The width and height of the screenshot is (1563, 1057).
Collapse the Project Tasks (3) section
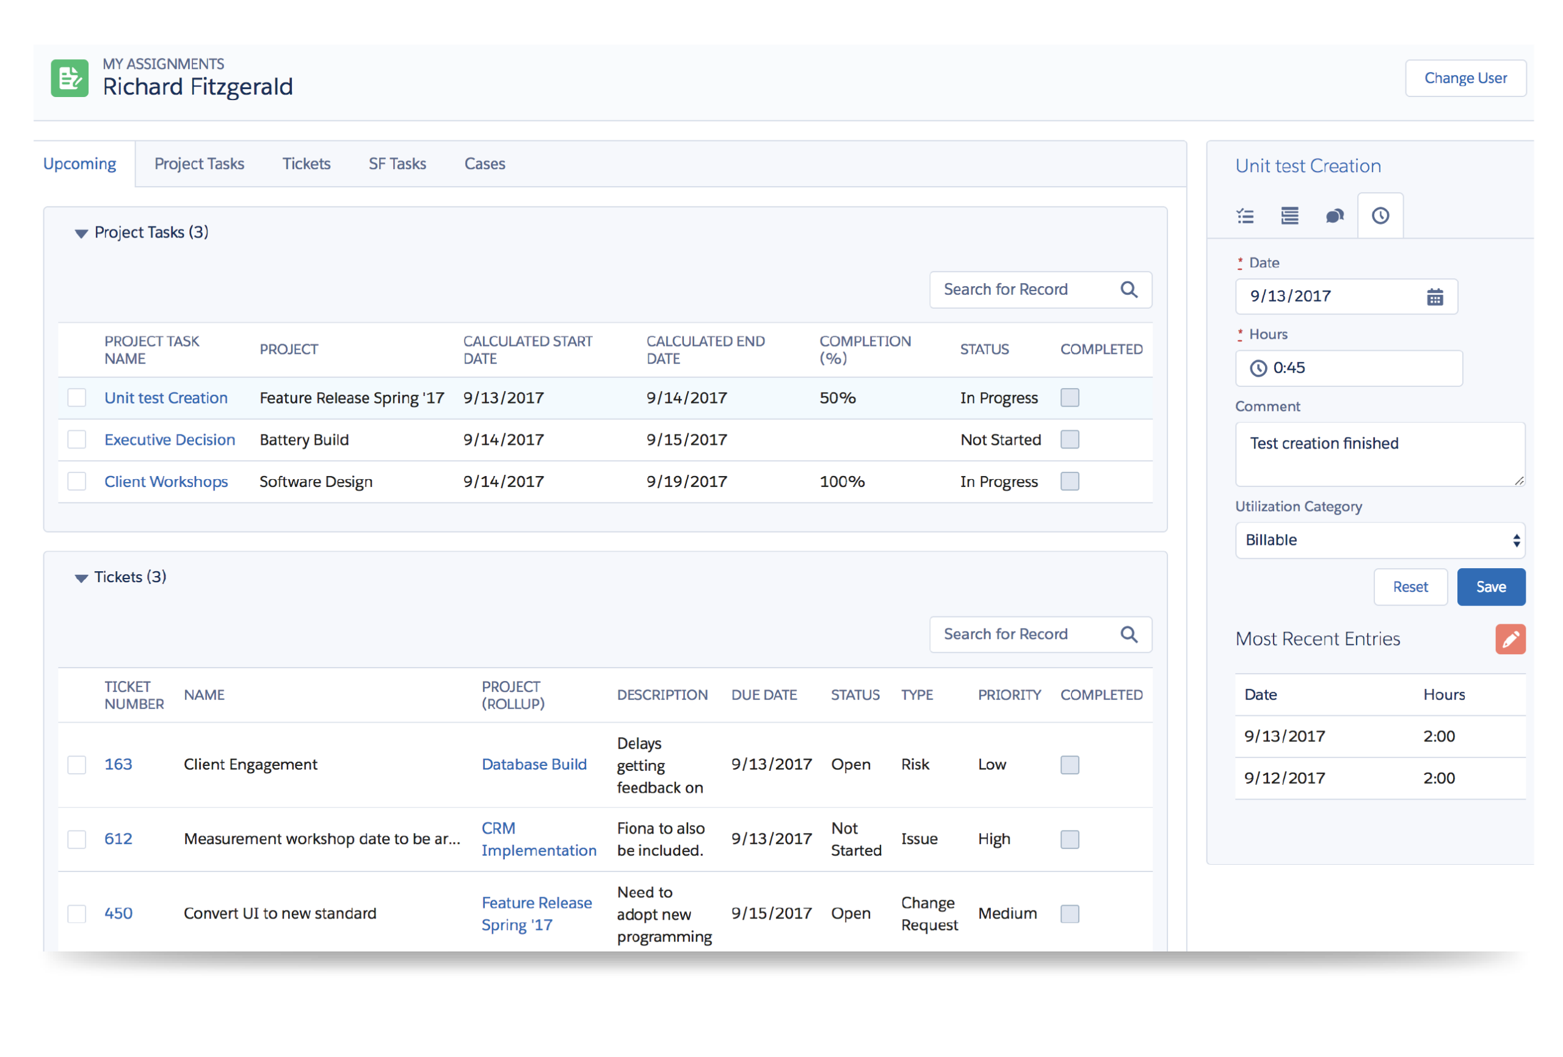pos(81,234)
